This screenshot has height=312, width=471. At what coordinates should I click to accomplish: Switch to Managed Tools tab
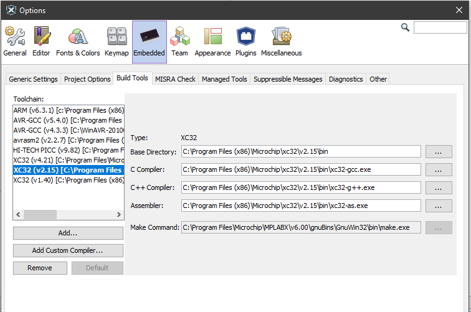point(224,79)
